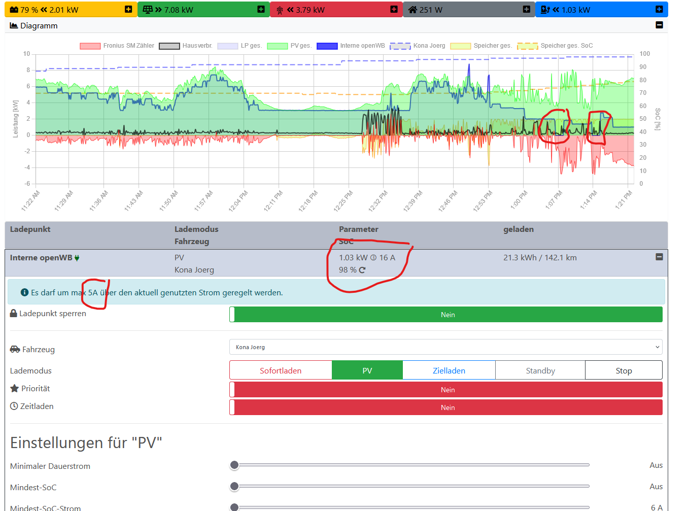Click the plus icon on the green PV tile
Viewport: 688px width, 511px height.
pyautogui.click(x=261, y=9)
